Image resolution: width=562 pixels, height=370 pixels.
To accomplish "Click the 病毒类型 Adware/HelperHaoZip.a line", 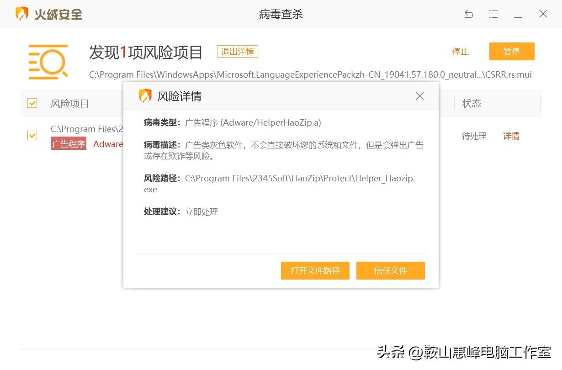I will pyautogui.click(x=233, y=122).
